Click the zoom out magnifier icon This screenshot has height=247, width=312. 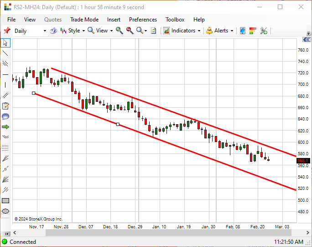(130, 31)
